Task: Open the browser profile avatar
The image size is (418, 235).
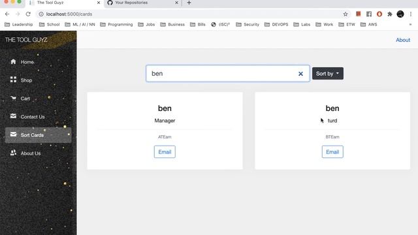Action: click(400, 14)
